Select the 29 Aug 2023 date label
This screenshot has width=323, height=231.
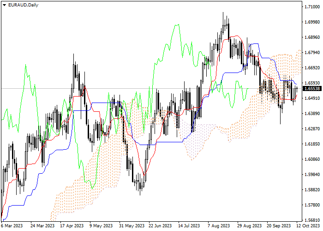[249, 226]
